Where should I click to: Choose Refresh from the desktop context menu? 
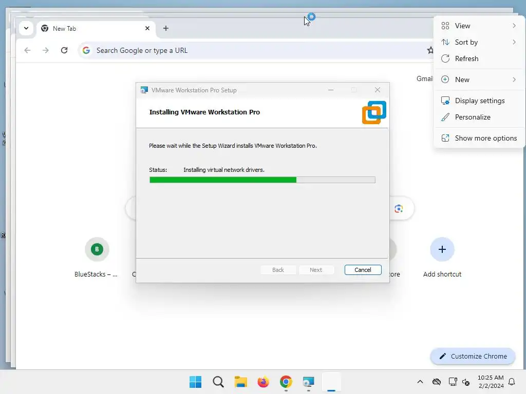479,58
